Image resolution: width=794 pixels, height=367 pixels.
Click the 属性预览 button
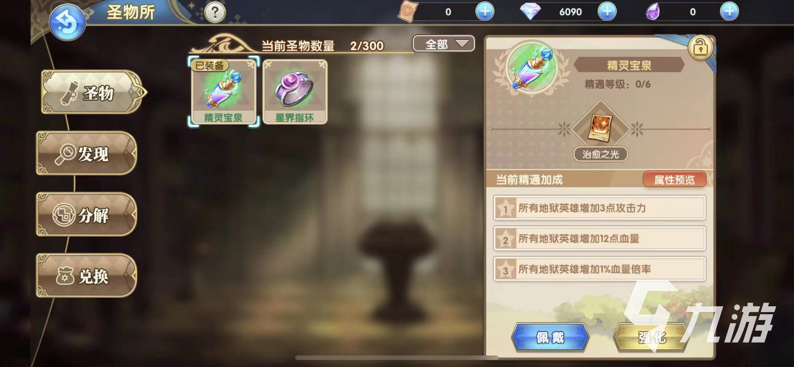[x=674, y=180]
